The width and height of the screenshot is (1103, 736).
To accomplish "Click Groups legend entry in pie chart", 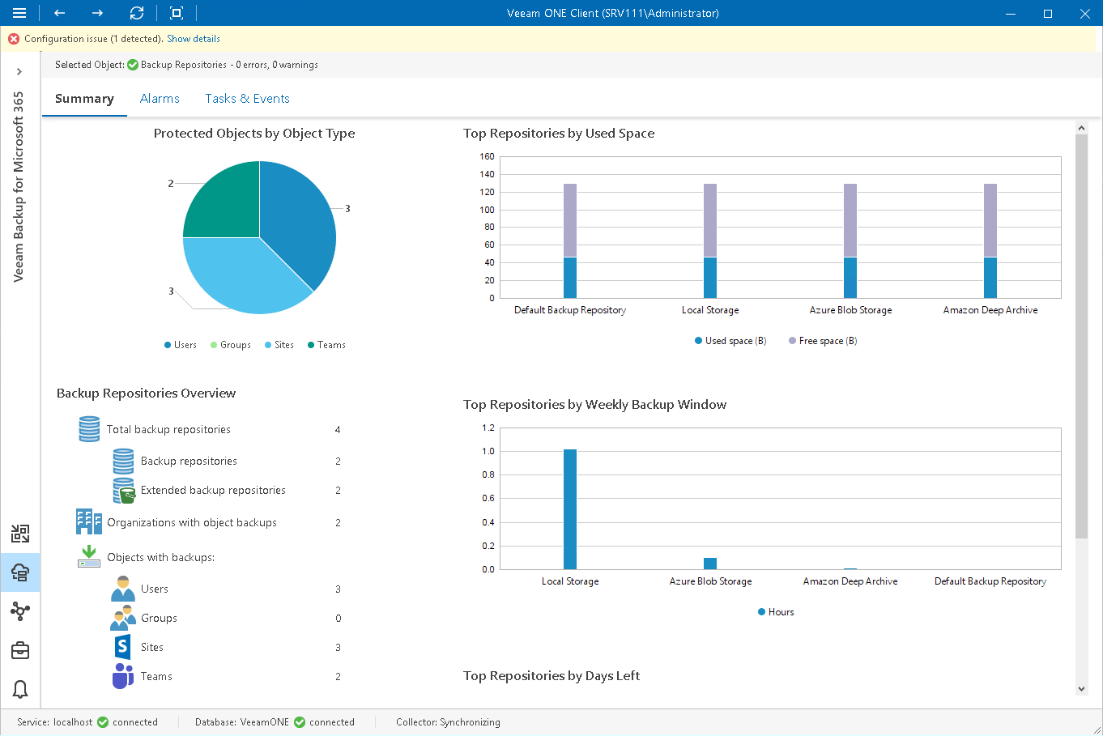I will (231, 345).
